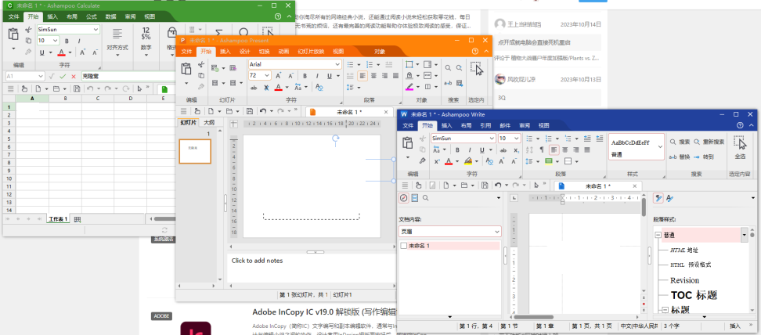Image resolution: width=761 pixels, height=335 pixels.
Task: Click the touch mode hand icon in Calculate toolbar
Action: (x=24, y=88)
